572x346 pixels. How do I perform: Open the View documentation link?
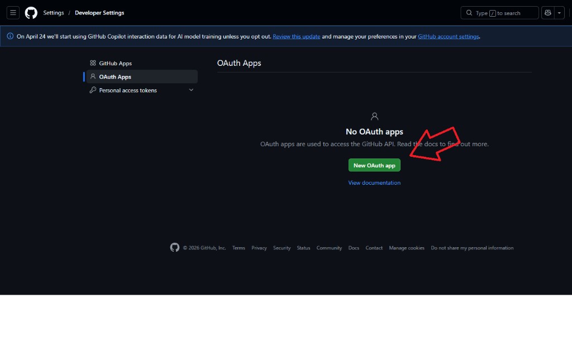tap(374, 182)
